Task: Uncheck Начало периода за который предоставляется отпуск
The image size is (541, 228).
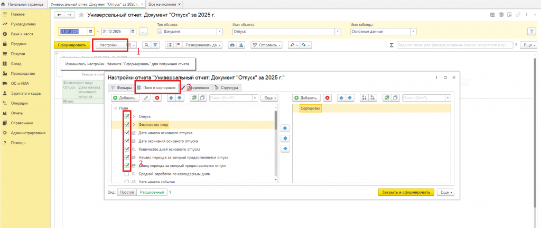Action: tap(127, 157)
